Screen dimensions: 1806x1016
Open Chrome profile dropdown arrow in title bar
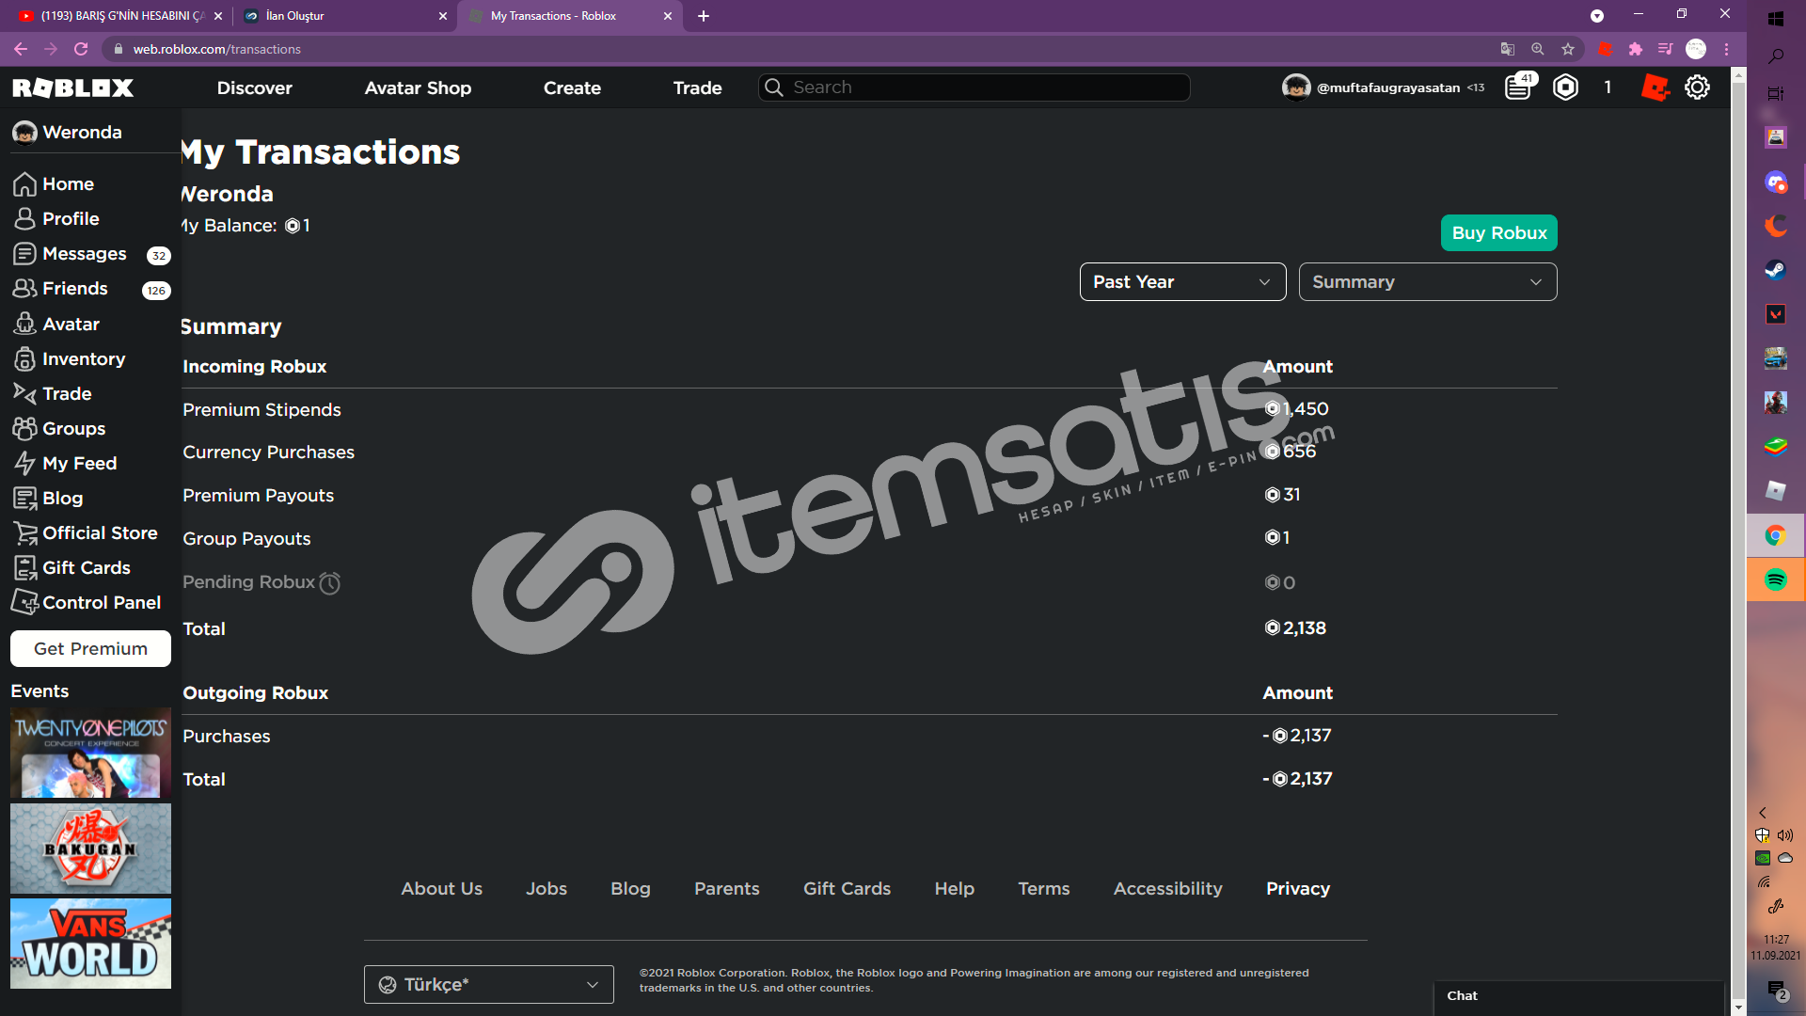point(1597,16)
